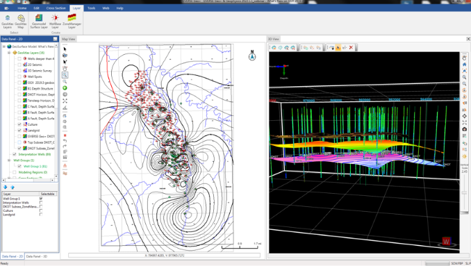Create a Geomodel Surface Layer
471x266 pixels.
[39, 22]
